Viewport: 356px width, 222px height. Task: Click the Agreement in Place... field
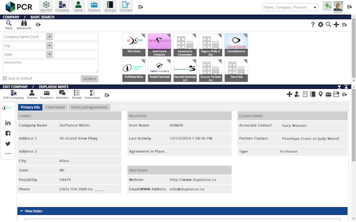click(x=179, y=152)
